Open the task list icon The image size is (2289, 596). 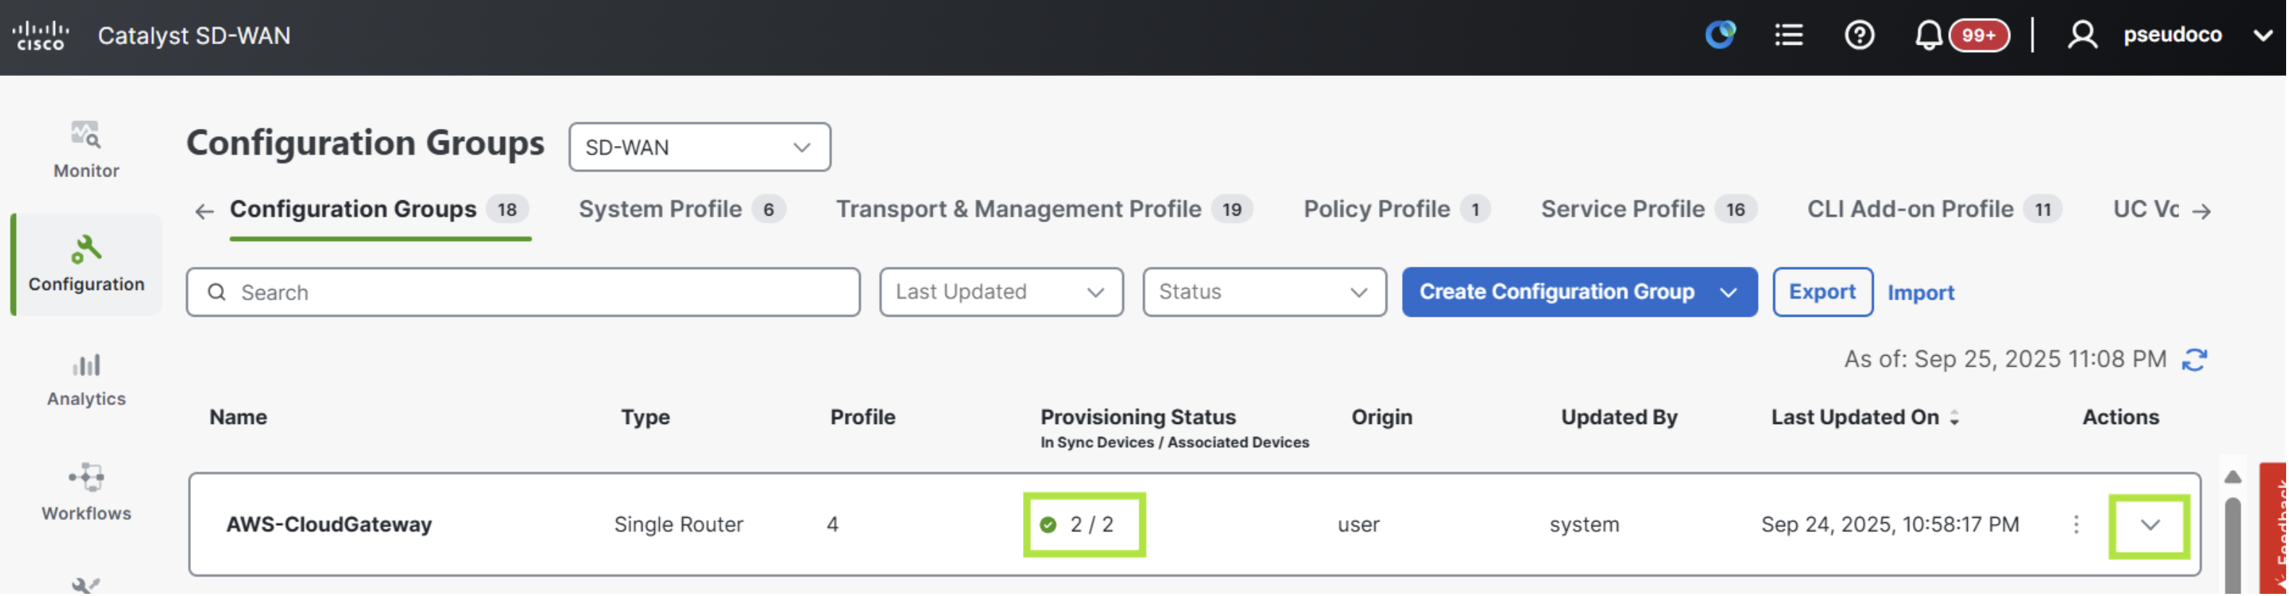point(1788,35)
